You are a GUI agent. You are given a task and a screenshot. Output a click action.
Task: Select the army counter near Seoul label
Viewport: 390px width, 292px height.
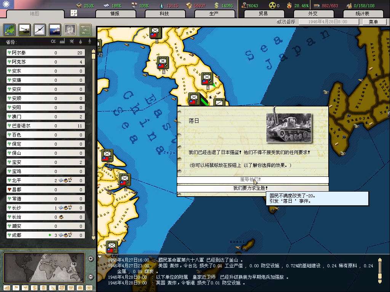[x=194, y=99]
